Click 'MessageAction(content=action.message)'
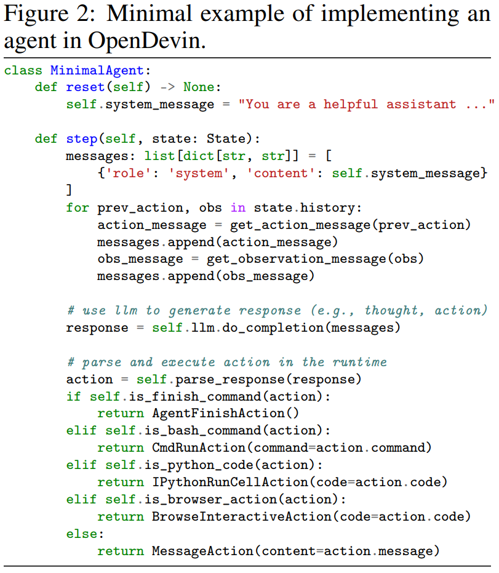This screenshot has height=573, width=499. coord(296,551)
